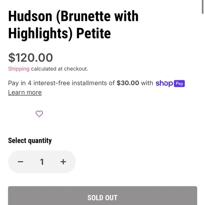The height and width of the screenshot is (205, 205).
Task: Click the page scrollbar thumb
Action: tap(203, 7)
